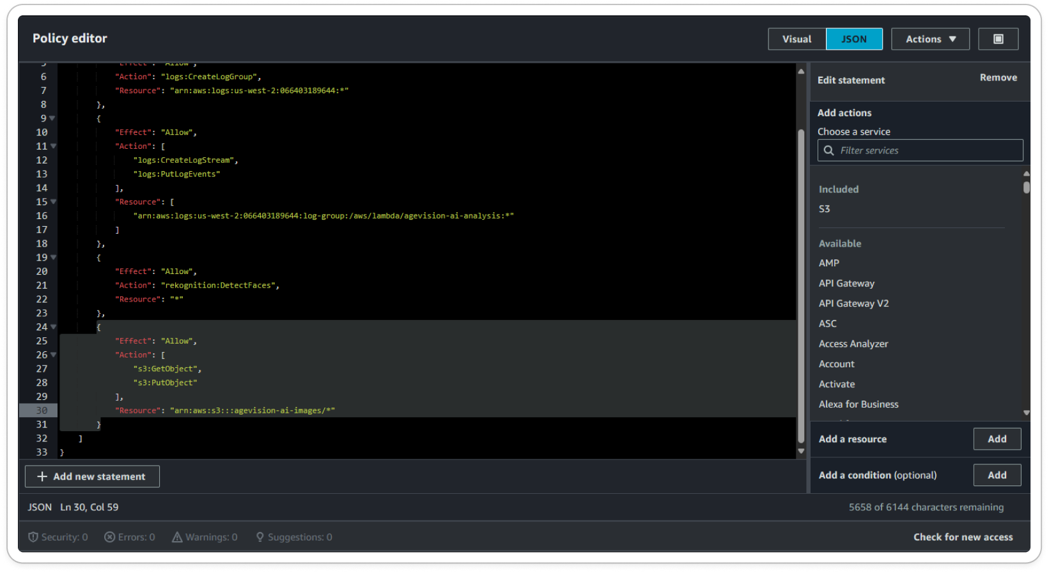1049x573 pixels.
Task: Open Suggestions count indicator
Action: 294,537
